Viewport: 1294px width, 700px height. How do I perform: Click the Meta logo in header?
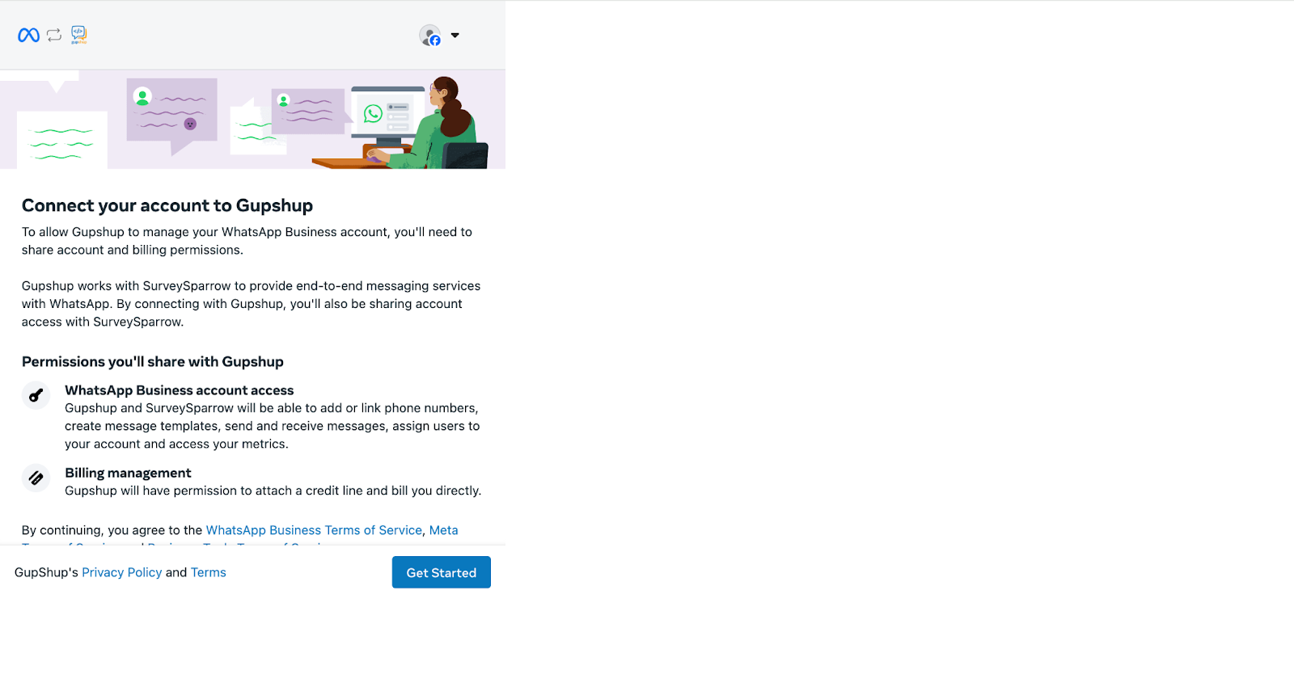pos(28,35)
